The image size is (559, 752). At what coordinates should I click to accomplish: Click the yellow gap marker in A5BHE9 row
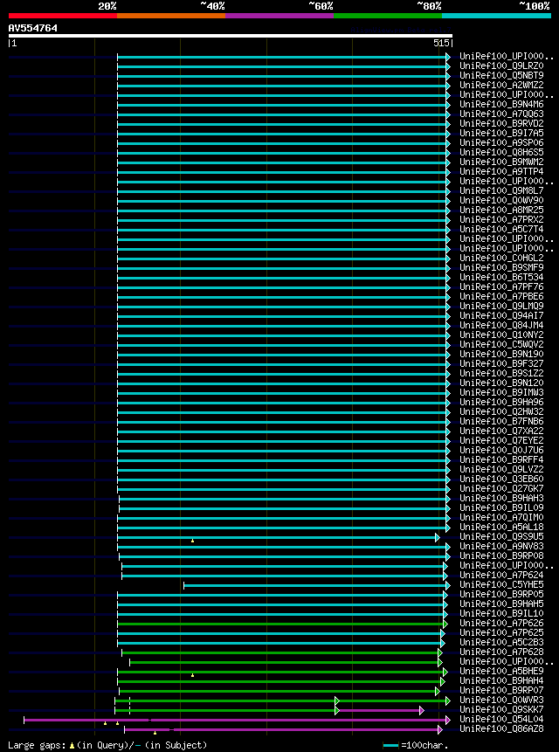click(192, 675)
